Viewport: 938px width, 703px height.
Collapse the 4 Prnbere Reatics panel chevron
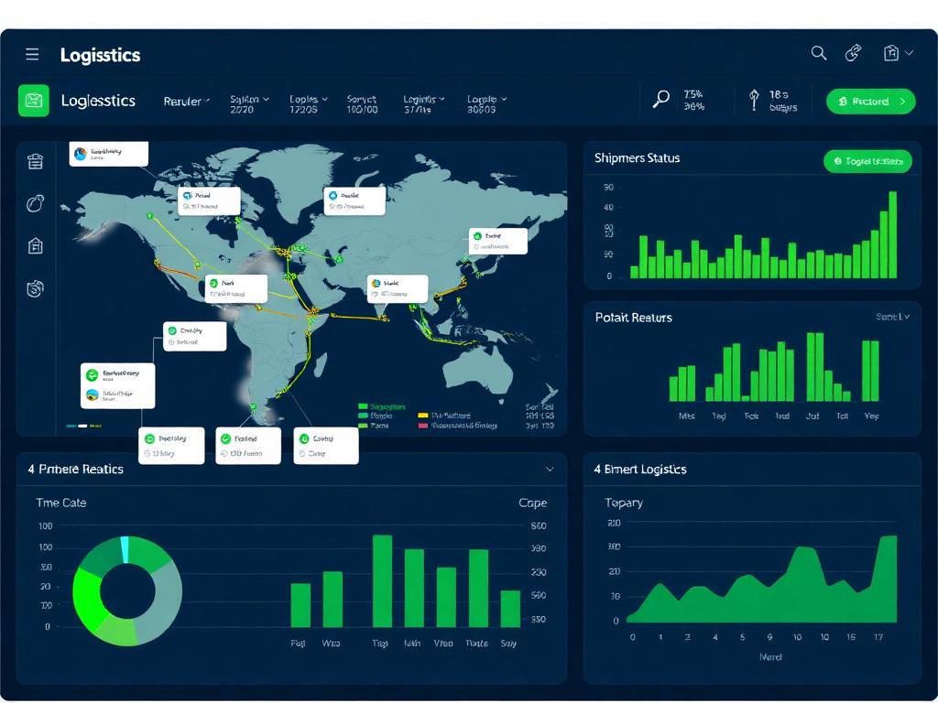(550, 470)
